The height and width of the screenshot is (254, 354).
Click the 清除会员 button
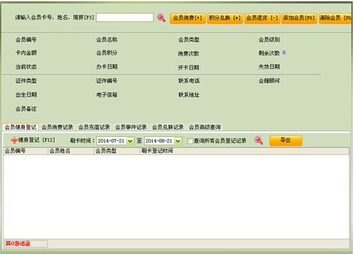(x=336, y=18)
